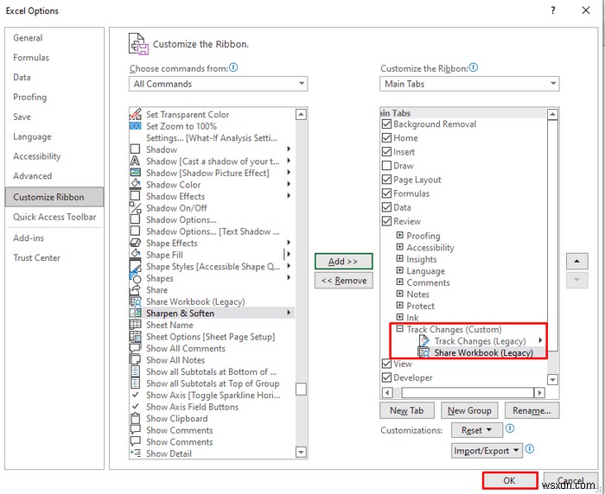Screen dimensions: 605x494
Task: Click the Move Up arrow button
Action: coord(576,261)
